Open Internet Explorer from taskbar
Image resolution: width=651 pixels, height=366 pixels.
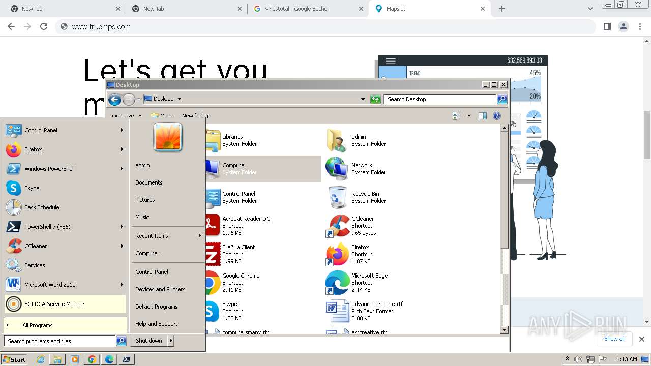41,359
